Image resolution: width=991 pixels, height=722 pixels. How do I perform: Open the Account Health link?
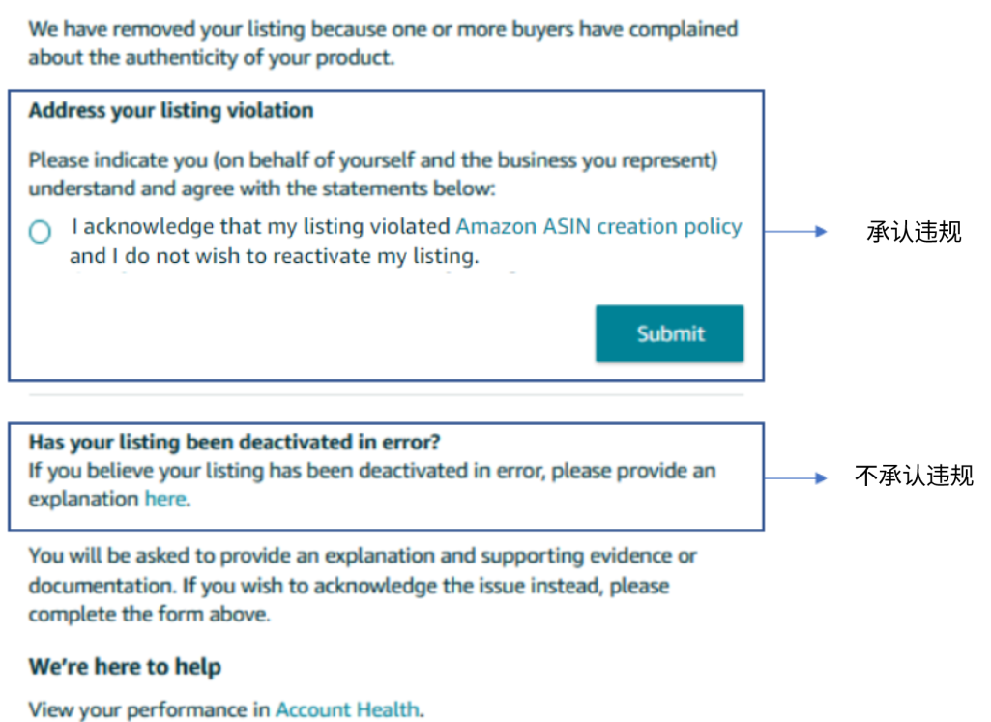[347, 709]
